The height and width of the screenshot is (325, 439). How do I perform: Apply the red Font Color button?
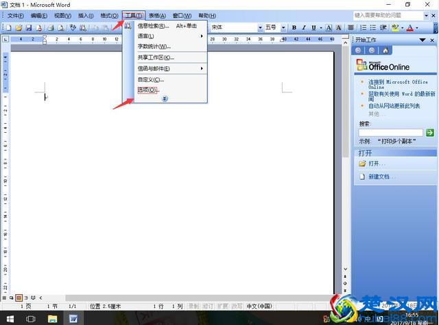click(x=410, y=27)
